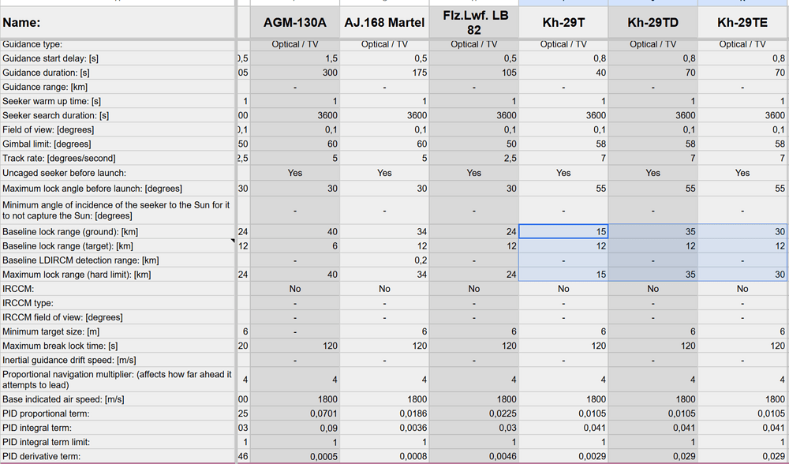
Task: Click AGM-130A baseline lock range (target) value 6
Action: (295, 246)
